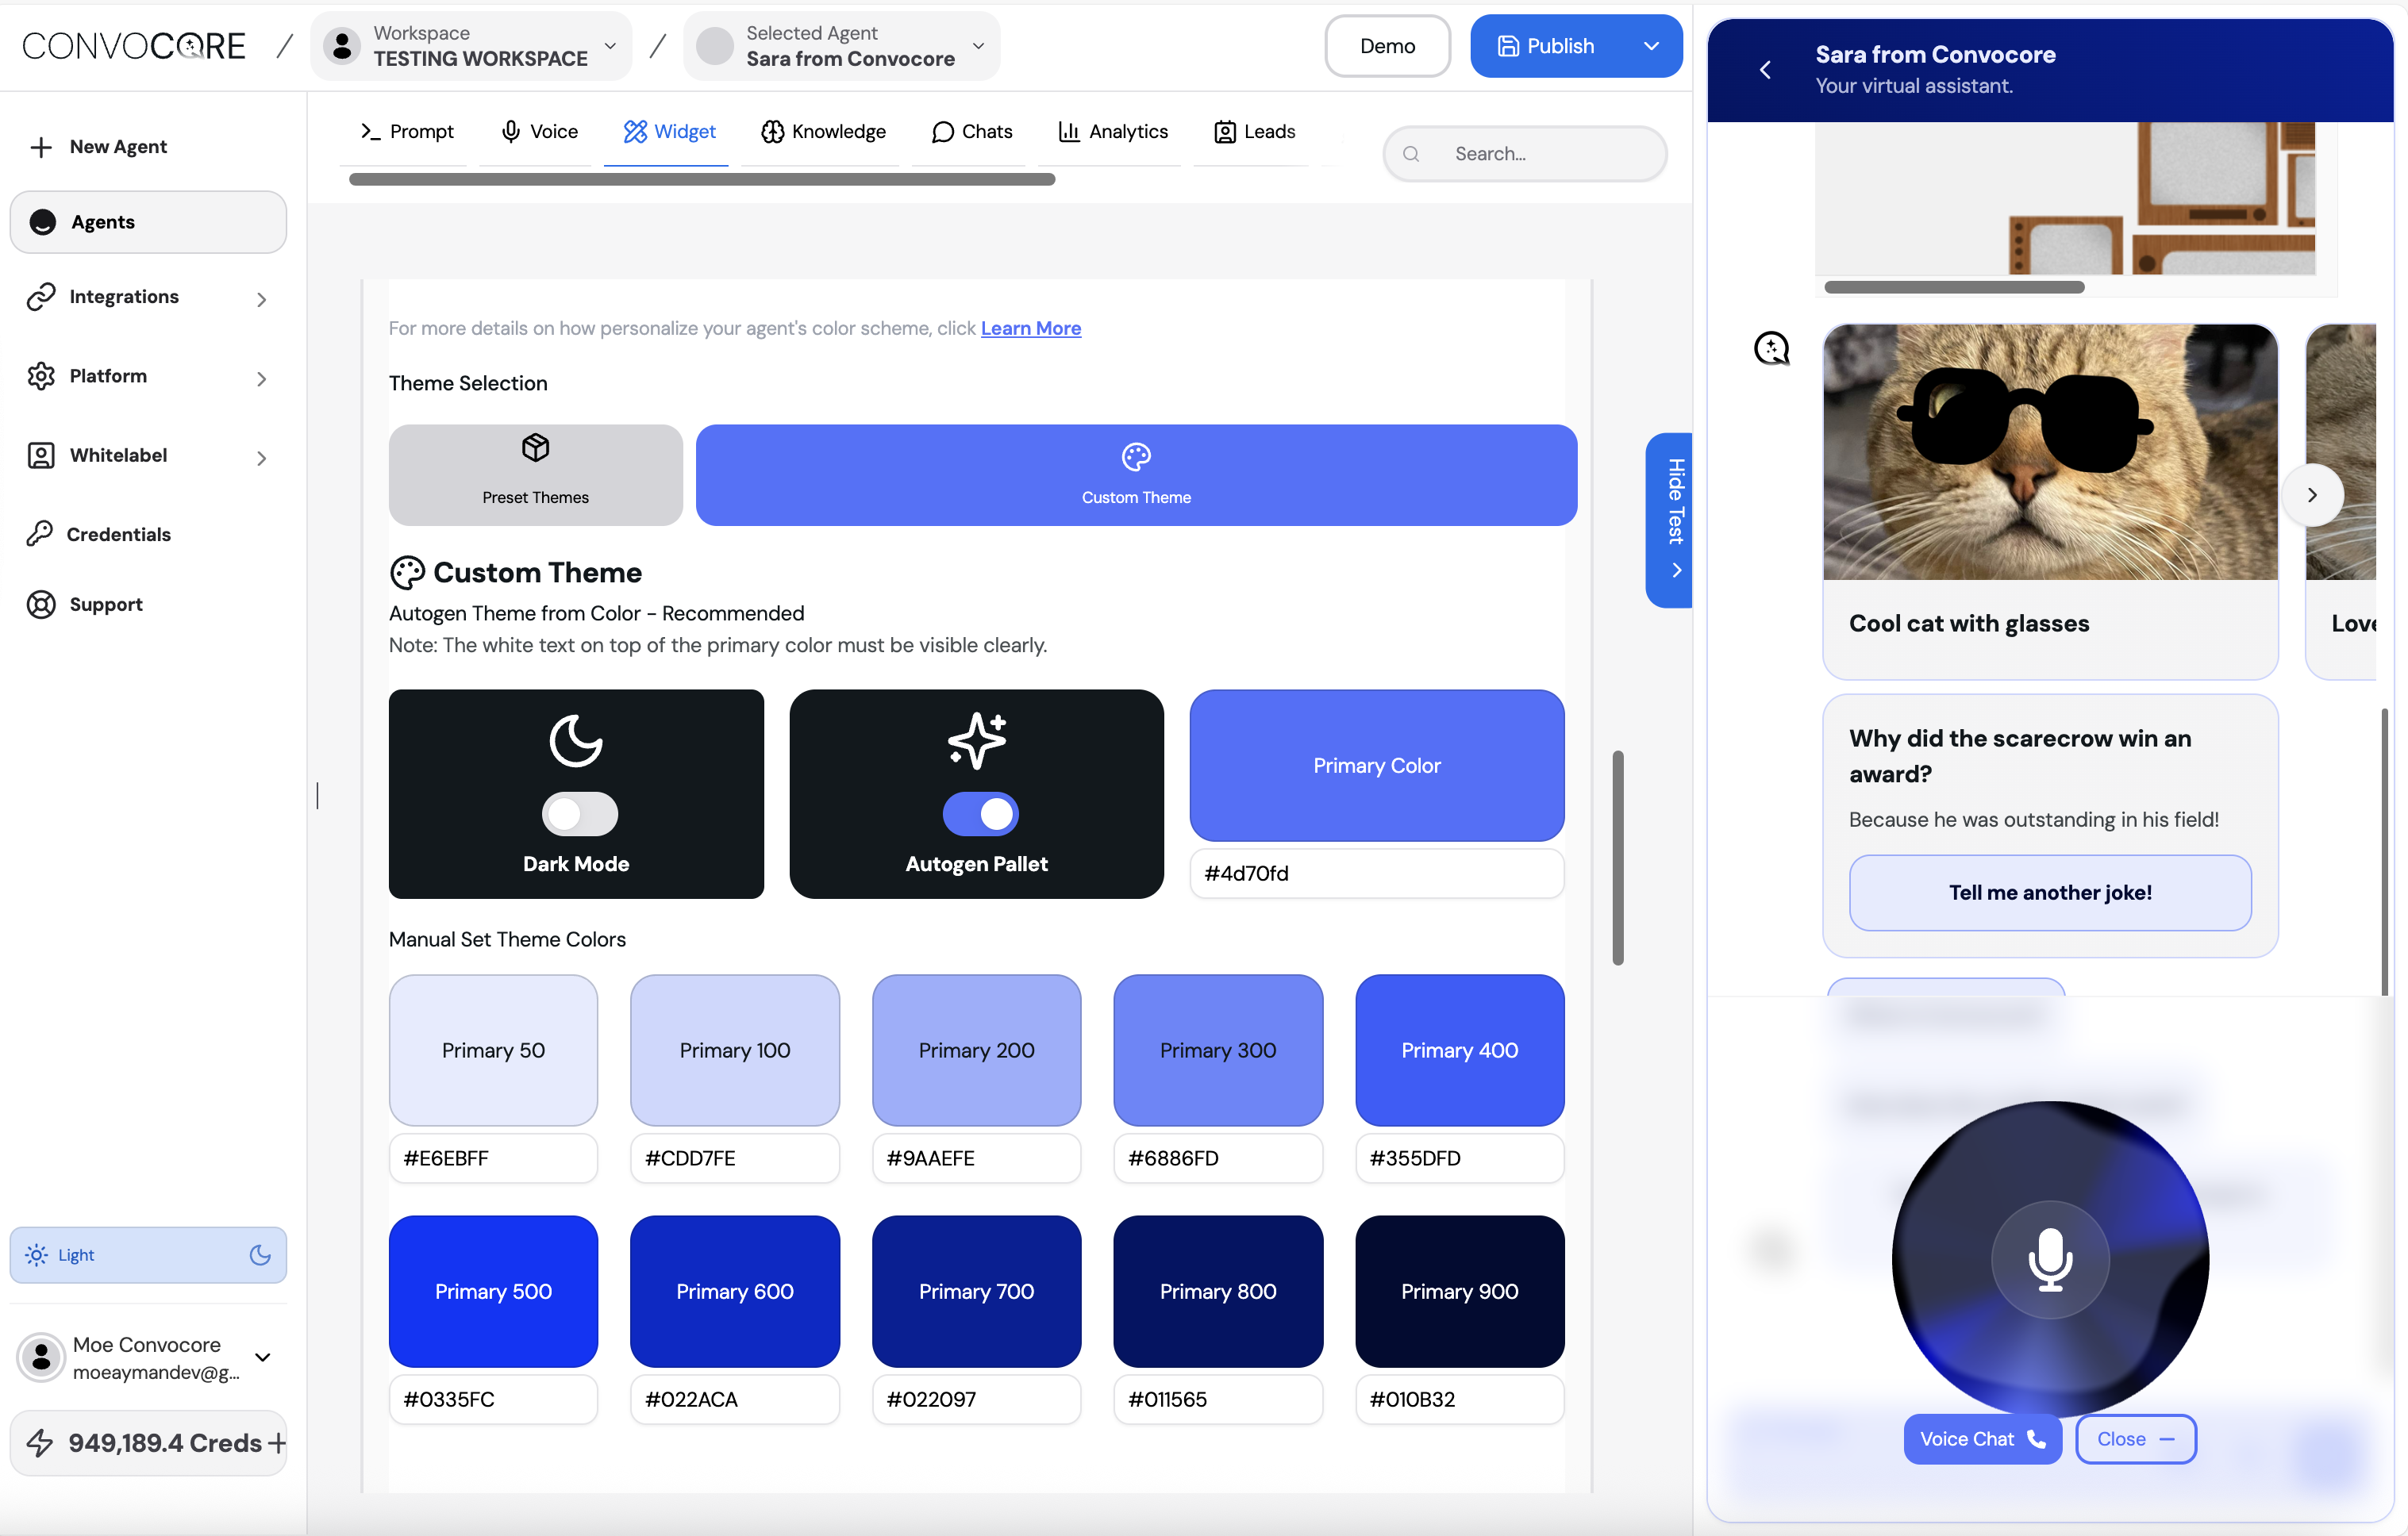Click the back arrow in chat header
The height and width of the screenshot is (1536, 2408).
[1765, 70]
